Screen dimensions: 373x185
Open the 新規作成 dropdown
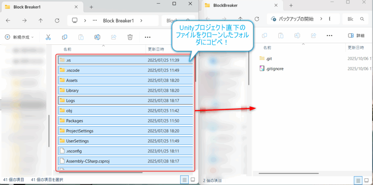point(19,37)
